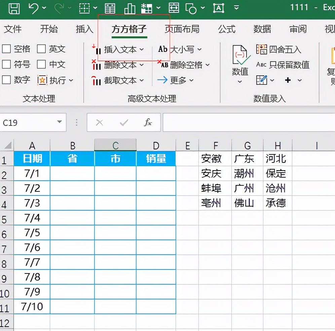Open the 文件 tab
The height and width of the screenshot is (331, 335).
[13, 29]
